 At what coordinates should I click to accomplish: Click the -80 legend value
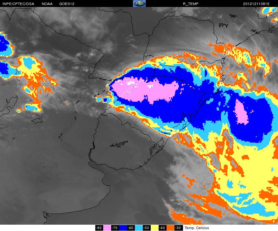pyautogui.click(x=99, y=228)
